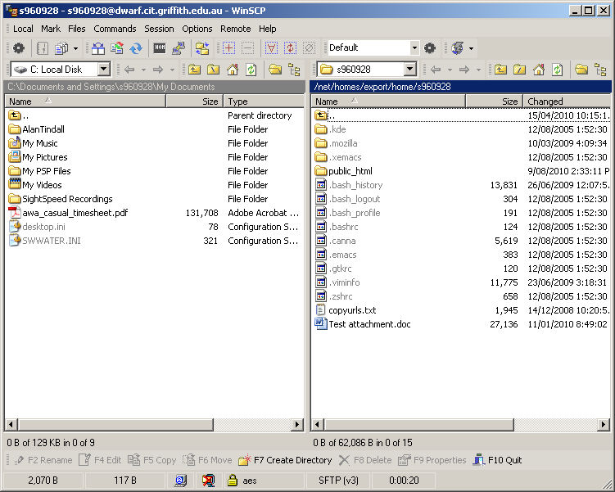Select Test attachment.doc remote file
The height and width of the screenshot is (492, 615).
(x=363, y=324)
